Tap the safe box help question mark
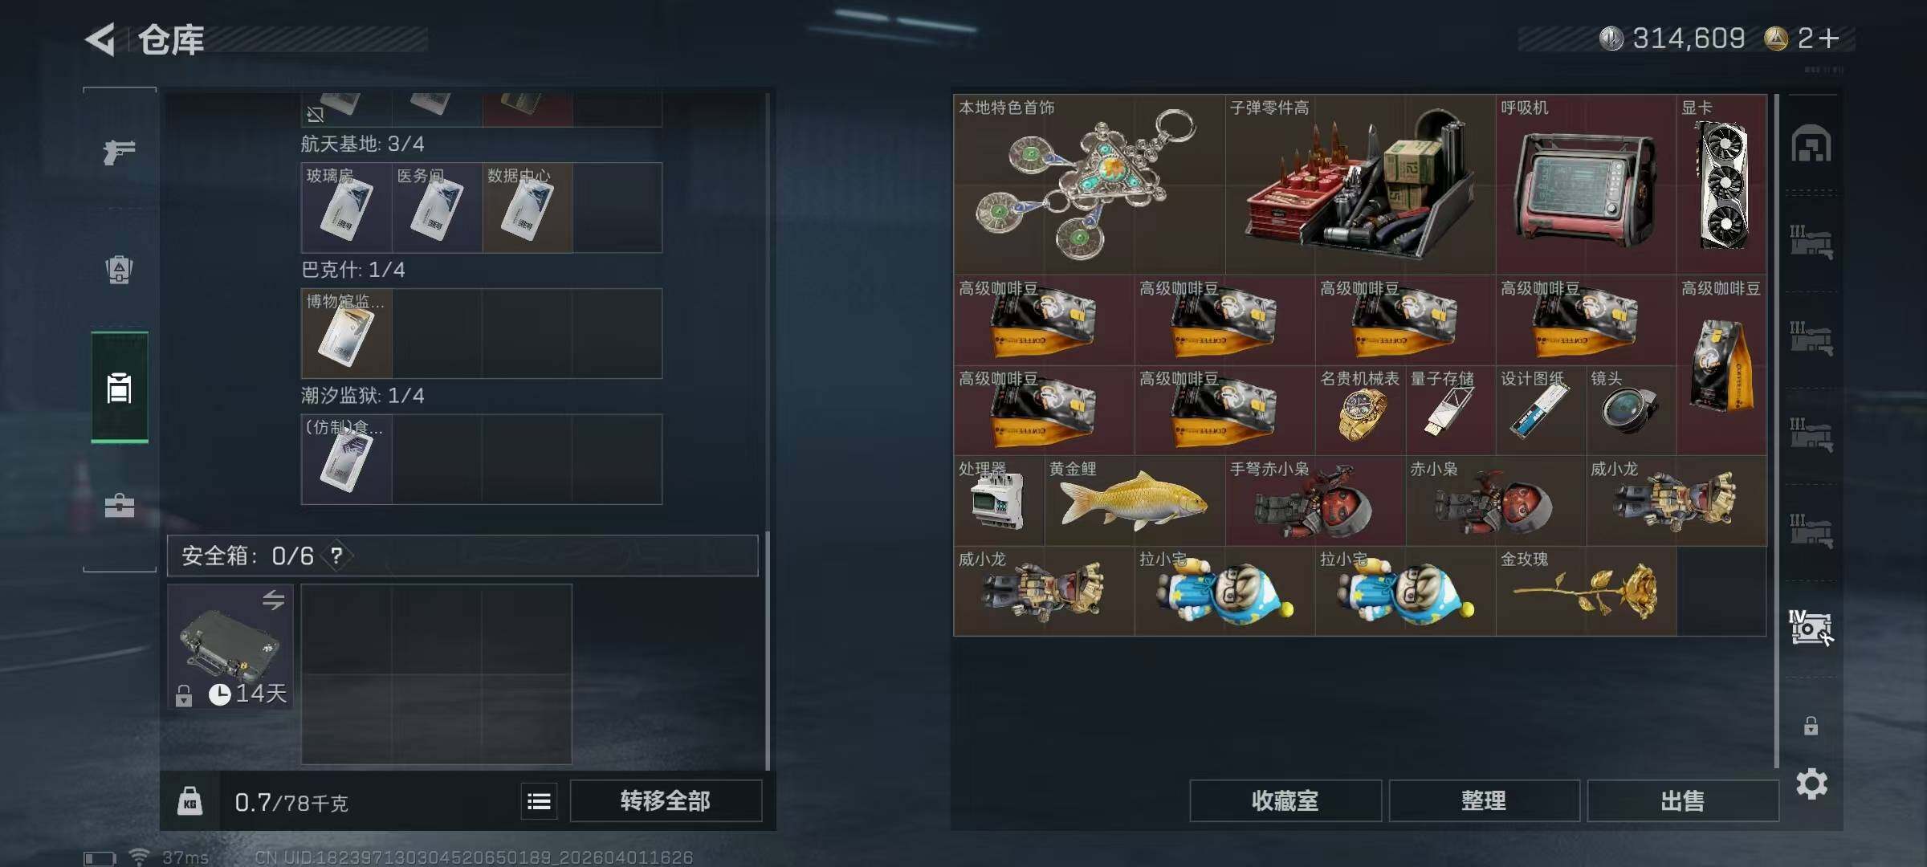Viewport: 1927px width, 867px height. pyautogui.click(x=336, y=556)
